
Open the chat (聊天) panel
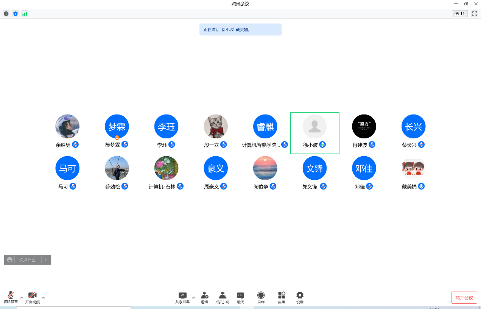click(240, 297)
